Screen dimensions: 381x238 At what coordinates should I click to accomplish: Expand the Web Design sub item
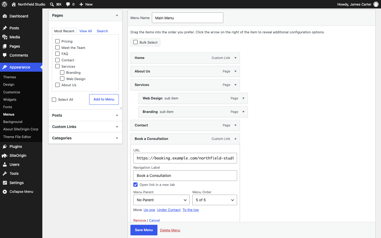pos(243,98)
